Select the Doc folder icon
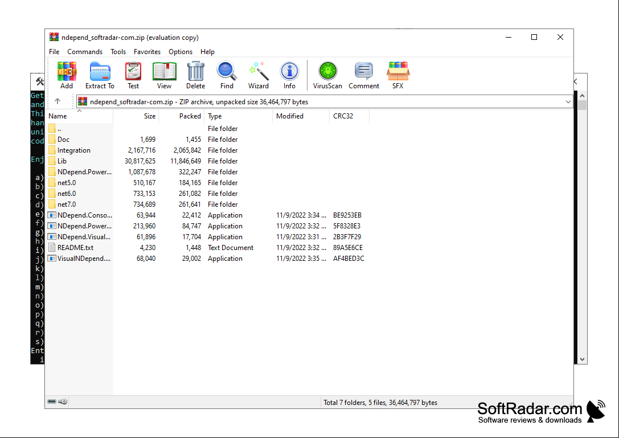This screenshot has height=438, width=619. (52, 139)
